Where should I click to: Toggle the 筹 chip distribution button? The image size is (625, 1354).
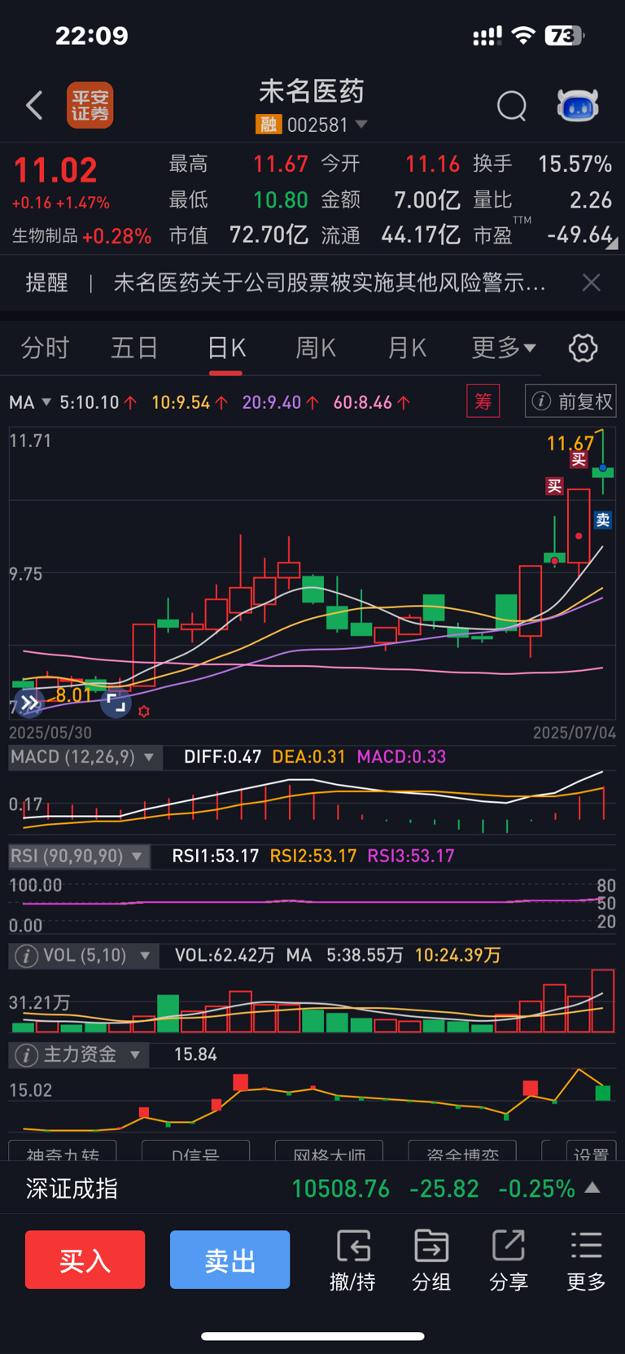(483, 401)
